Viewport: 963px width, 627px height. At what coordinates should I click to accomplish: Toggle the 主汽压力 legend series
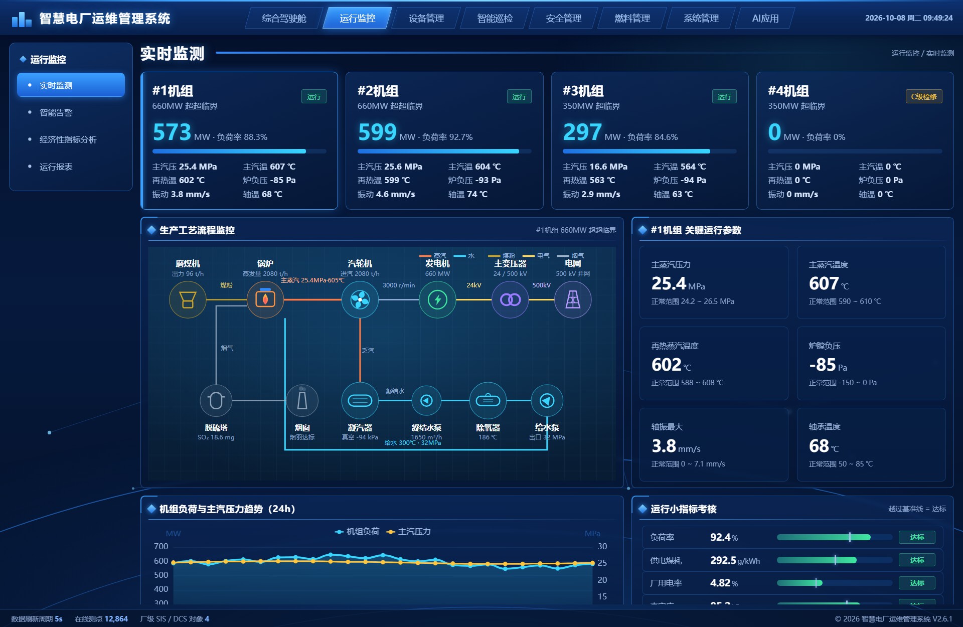click(409, 532)
